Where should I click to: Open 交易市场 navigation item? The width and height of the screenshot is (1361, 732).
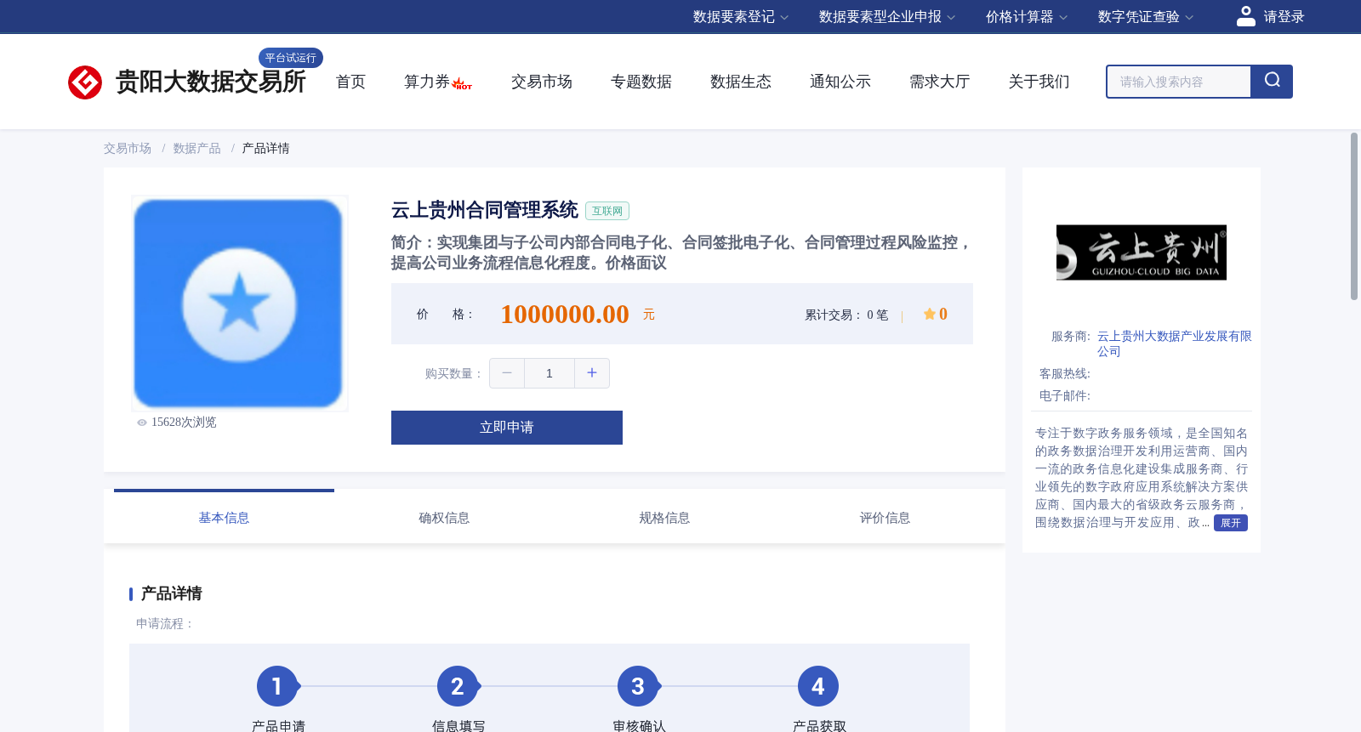[542, 82]
